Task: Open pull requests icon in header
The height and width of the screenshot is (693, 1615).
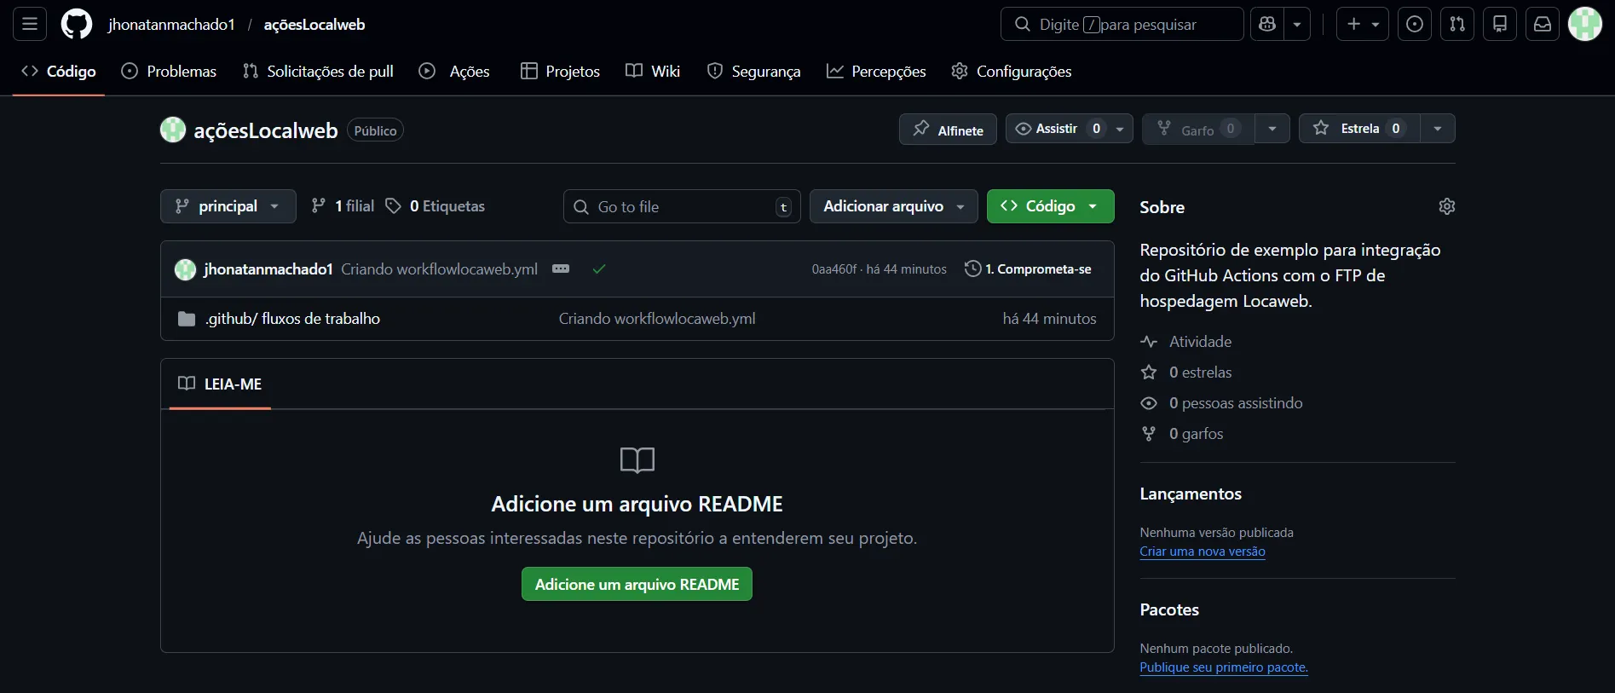Action: pos(1457,24)
